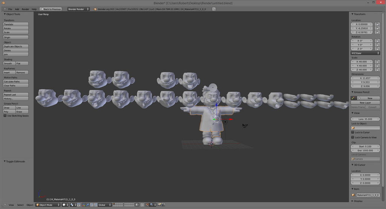The width and height of the screenshot is (386, 209).
Task: Expand the Display panel
Action: (x=352, y=201)
